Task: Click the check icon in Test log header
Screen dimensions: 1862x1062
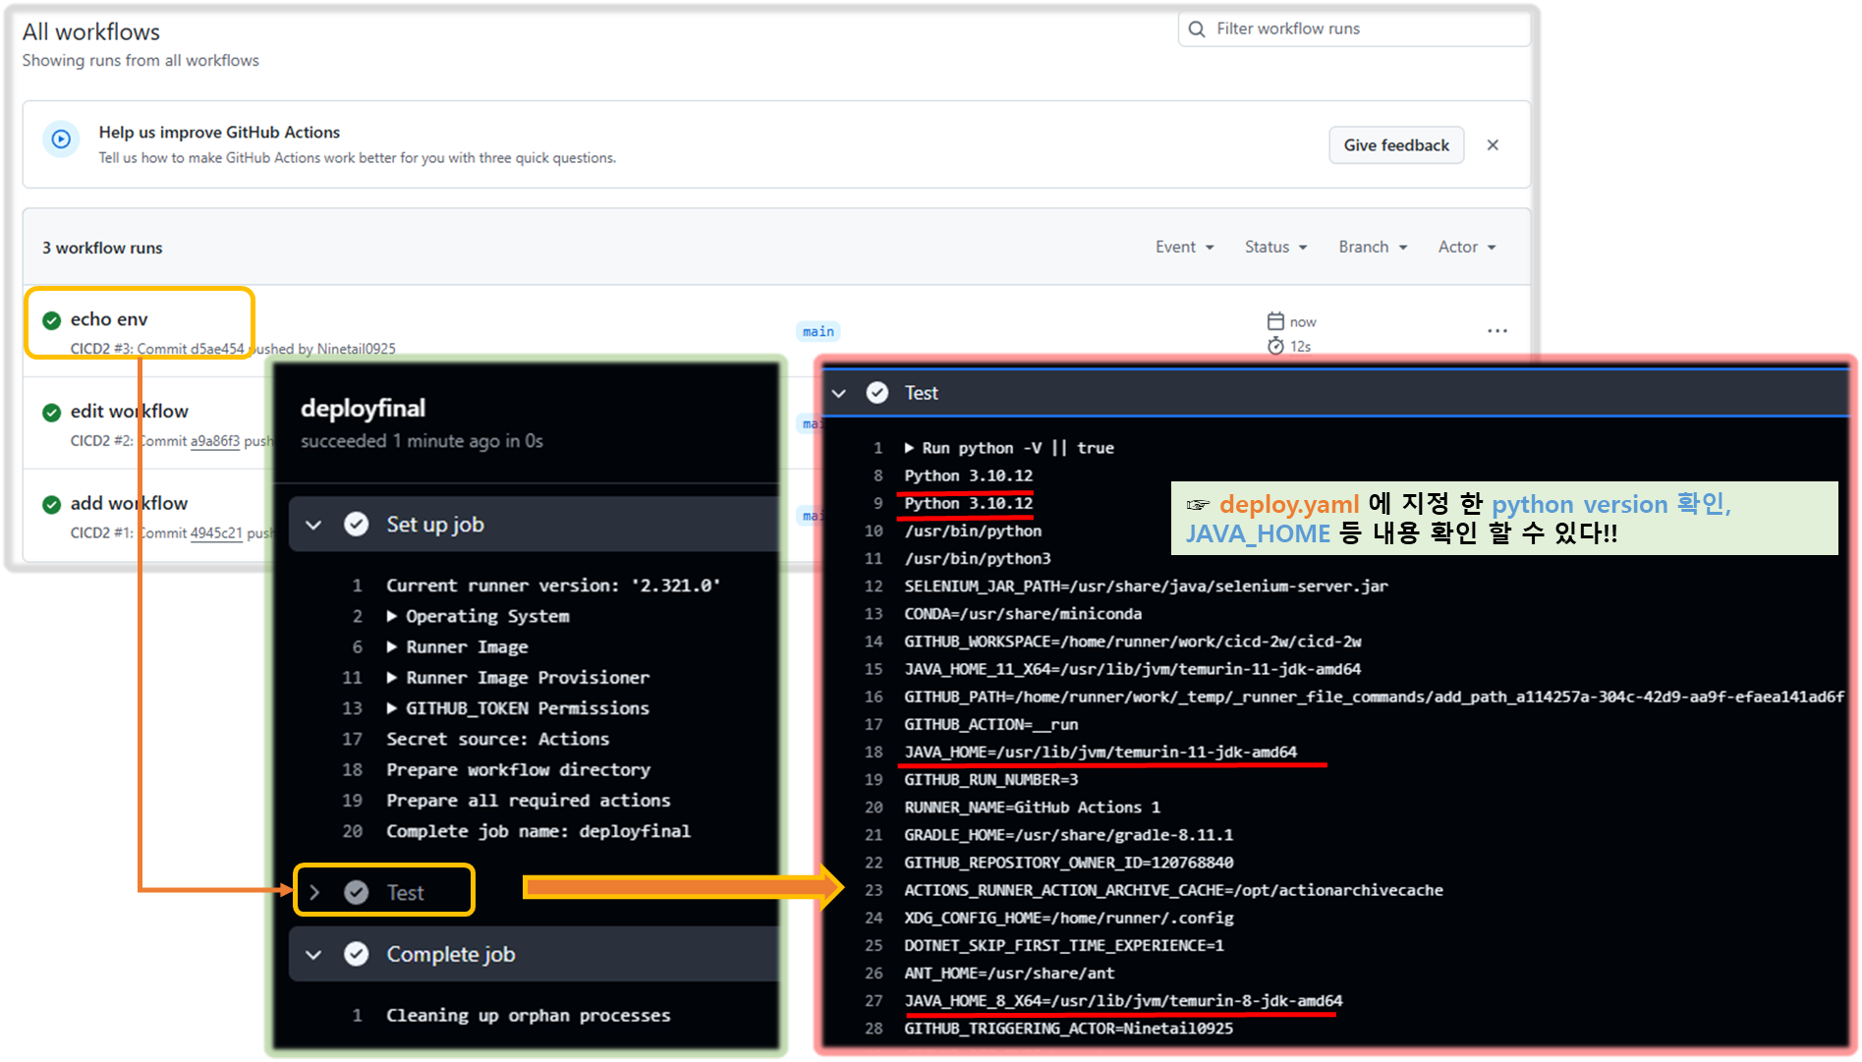Action: pyautogui.click(x=877, y=393)
